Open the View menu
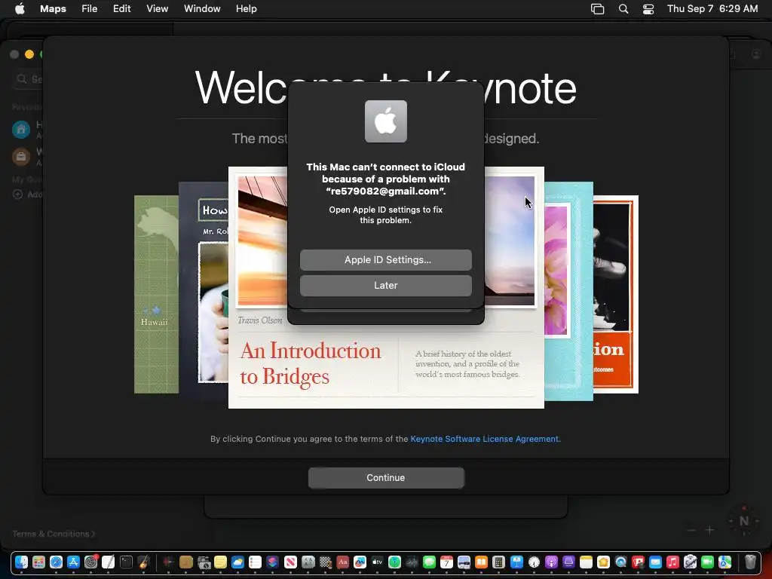The height and width of the screenshot is (579, 772). (x=157, y=8)
